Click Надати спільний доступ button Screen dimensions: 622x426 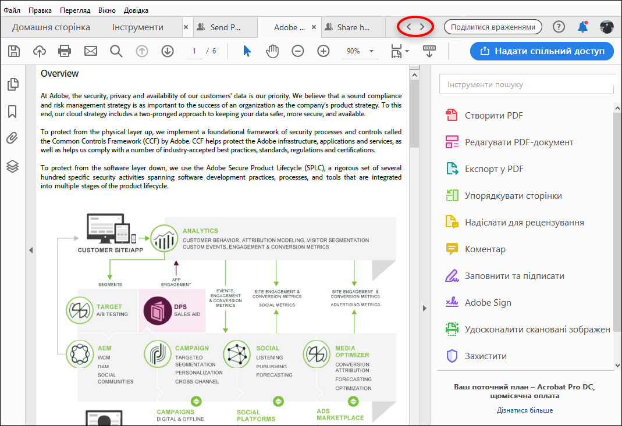click(542, 51)
